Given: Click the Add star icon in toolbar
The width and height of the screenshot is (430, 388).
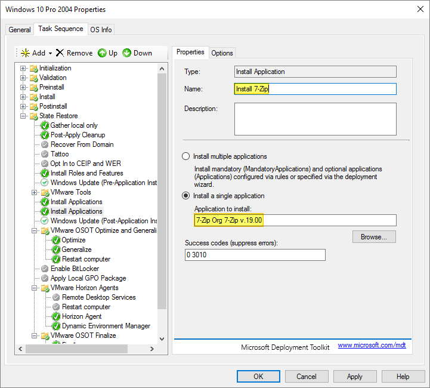Looking at the screenshot, I should click(25, 53).
